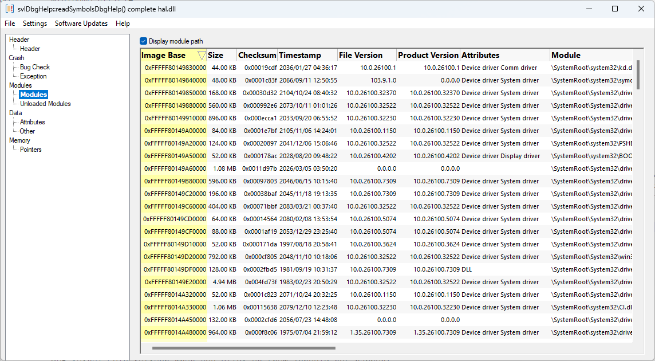Viewport: 655px width, 361px height.
Task: Click the horizontal scrollbar below the module list
Action: click(x=243, y=347)
